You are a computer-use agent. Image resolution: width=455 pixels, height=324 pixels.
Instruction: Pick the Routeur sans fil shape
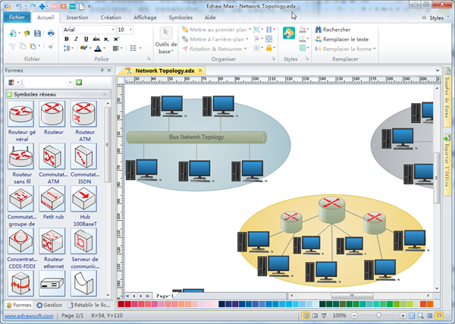pos(21,157)
